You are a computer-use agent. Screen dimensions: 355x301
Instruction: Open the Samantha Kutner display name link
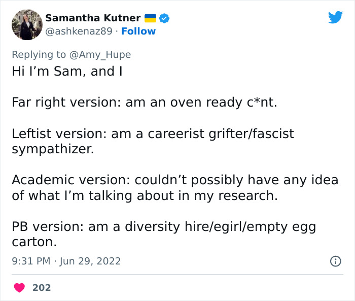tap(93, 18)
